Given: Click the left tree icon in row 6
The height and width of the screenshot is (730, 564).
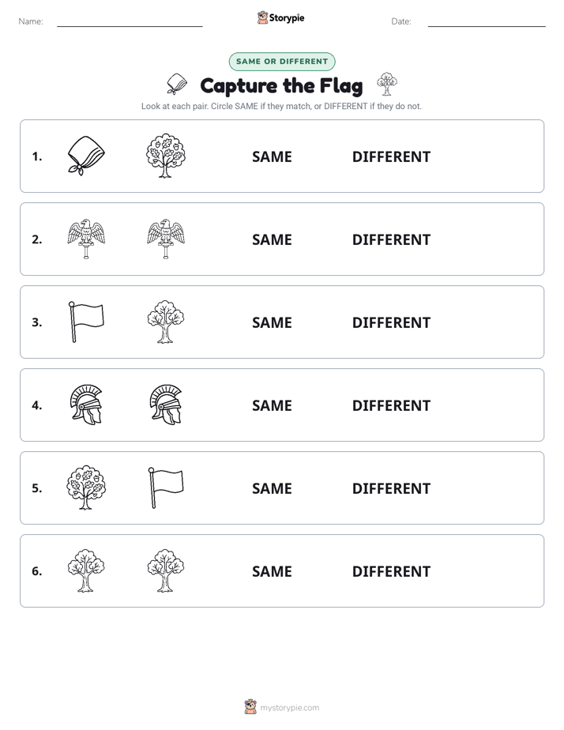Looking at the screenshot, I should click(x=86, y=570).
